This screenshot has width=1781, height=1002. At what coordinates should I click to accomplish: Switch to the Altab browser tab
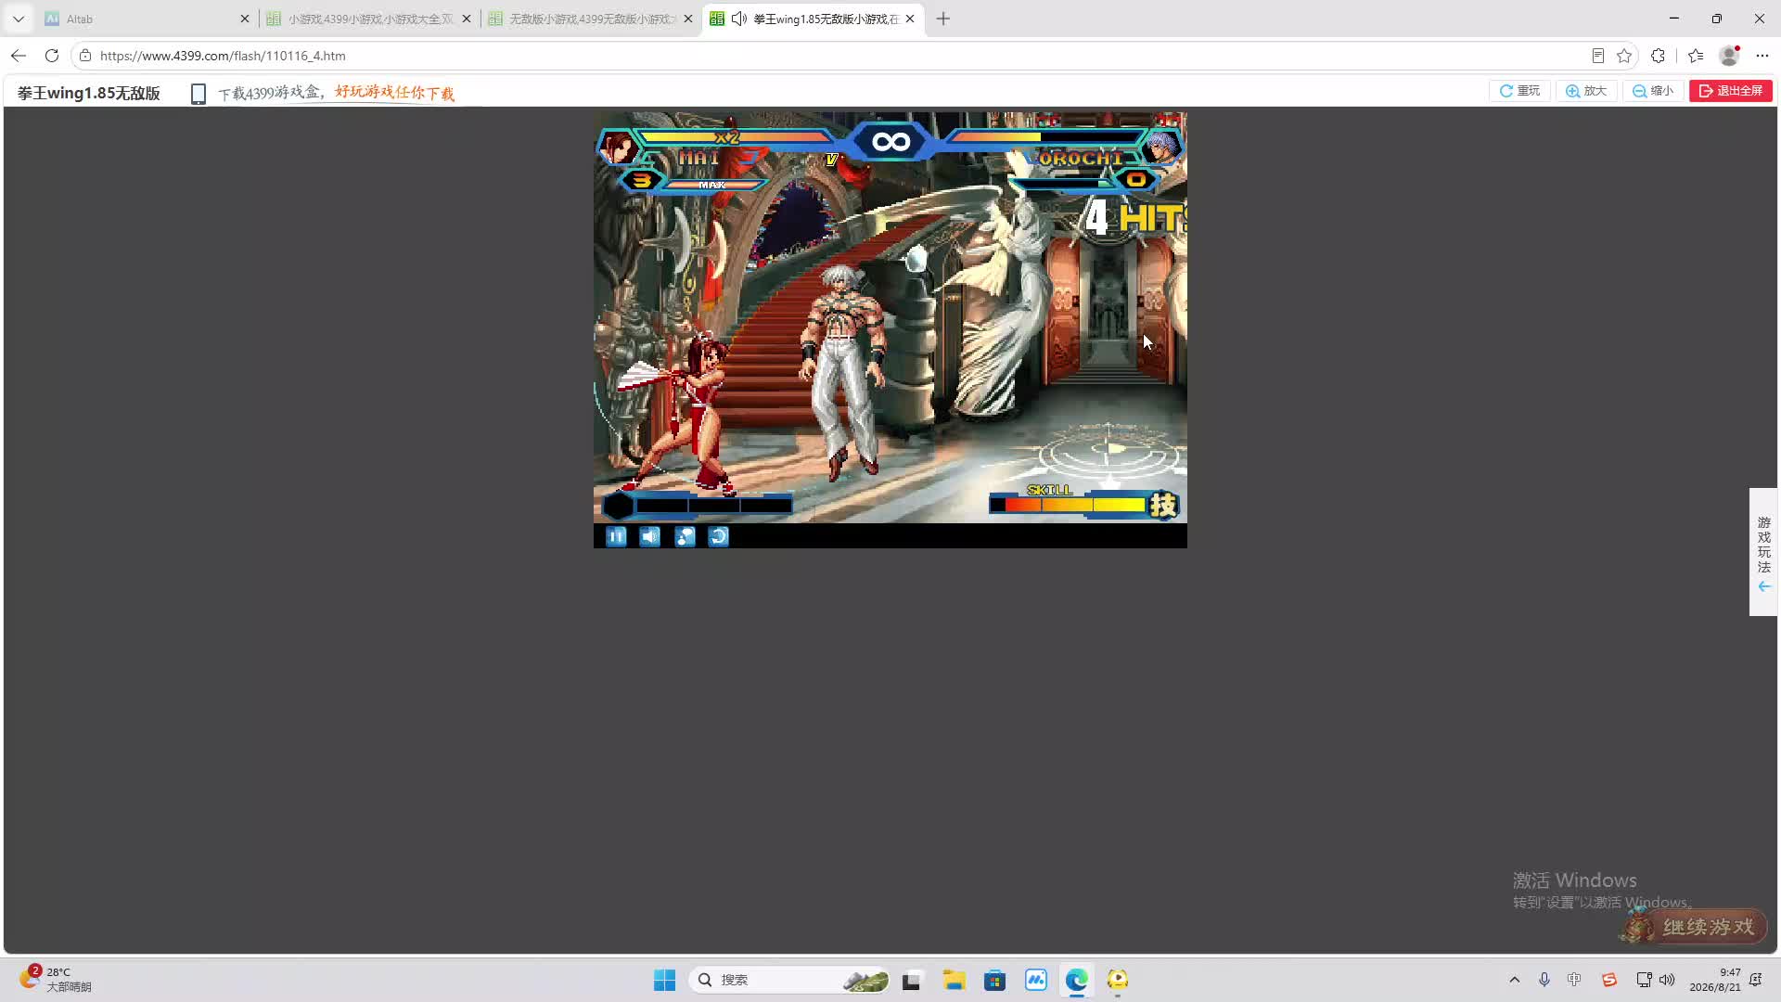147,19
